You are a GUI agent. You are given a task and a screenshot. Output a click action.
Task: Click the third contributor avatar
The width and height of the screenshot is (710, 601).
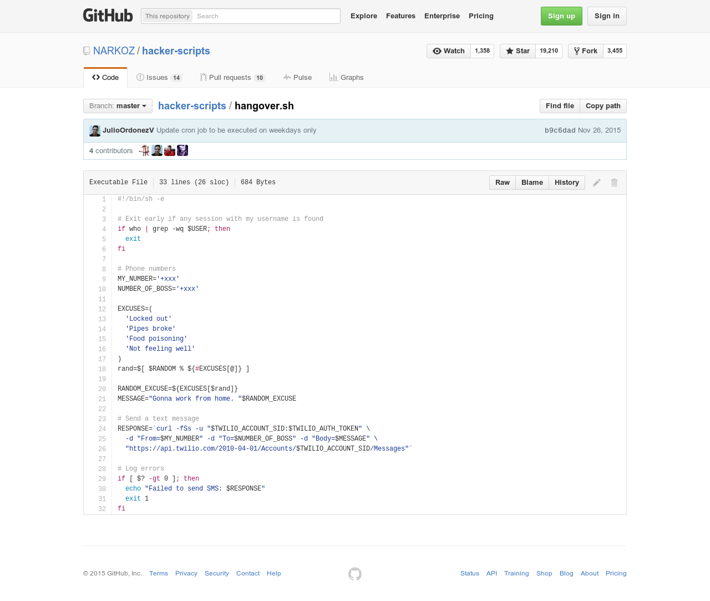(x=170, y=150)
